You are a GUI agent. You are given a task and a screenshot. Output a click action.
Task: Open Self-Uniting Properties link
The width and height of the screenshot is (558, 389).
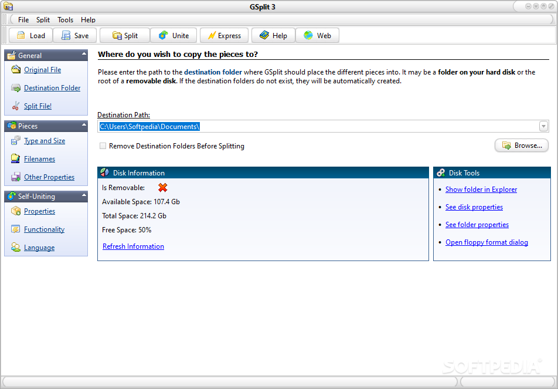[x=39, y=211]
